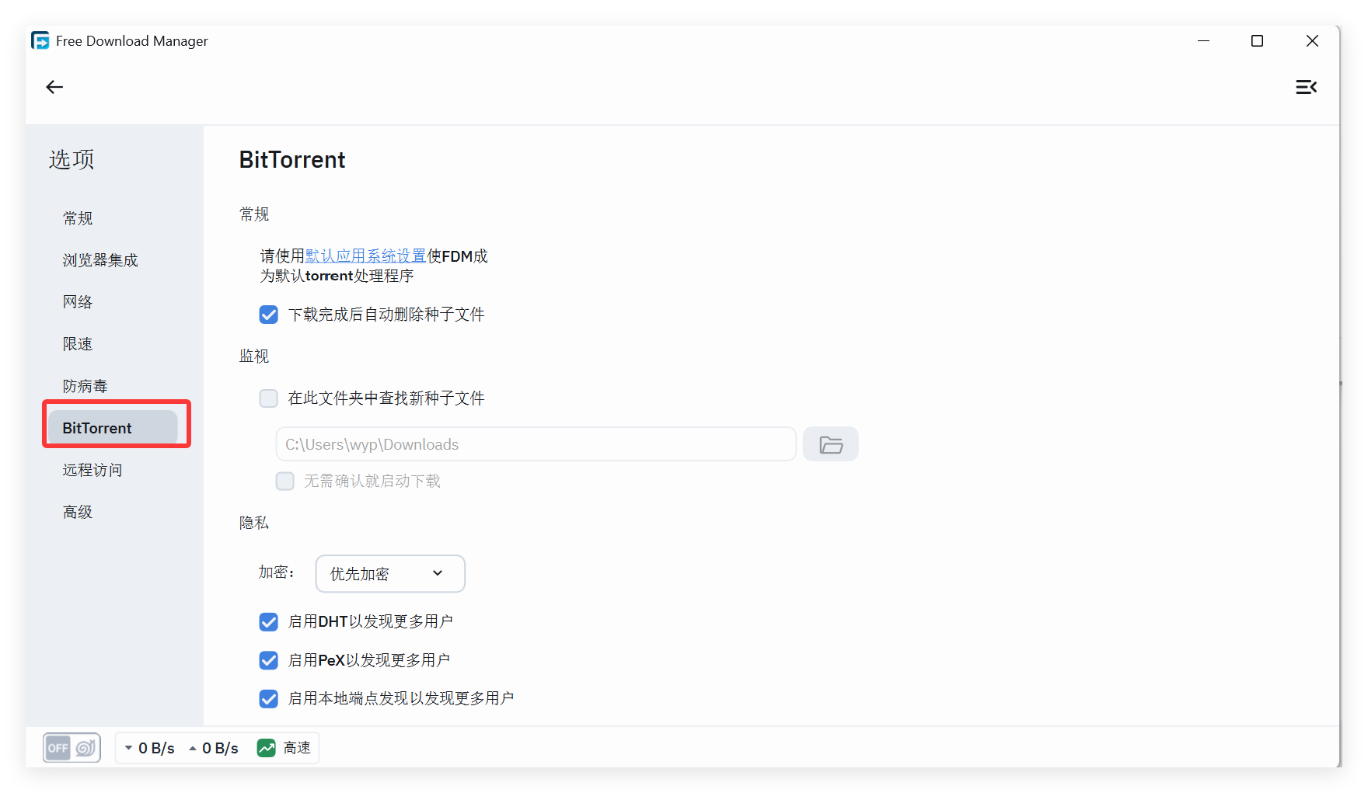The image size is (1368, 793).
Task: Click the 监视 section label
Action: pos(254,357)
